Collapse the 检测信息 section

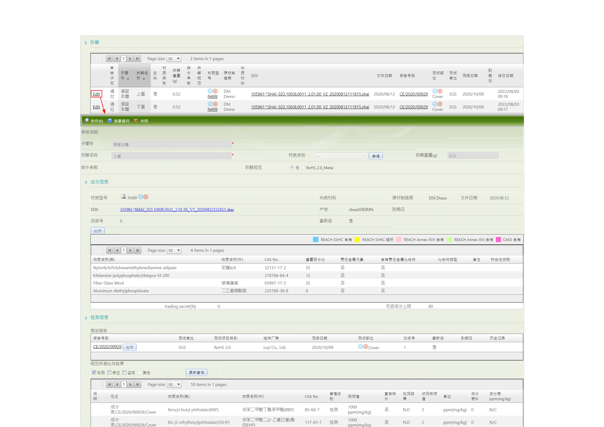pos(86,318)
